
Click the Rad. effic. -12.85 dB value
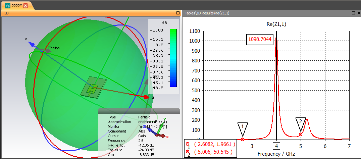coord(146,146)
